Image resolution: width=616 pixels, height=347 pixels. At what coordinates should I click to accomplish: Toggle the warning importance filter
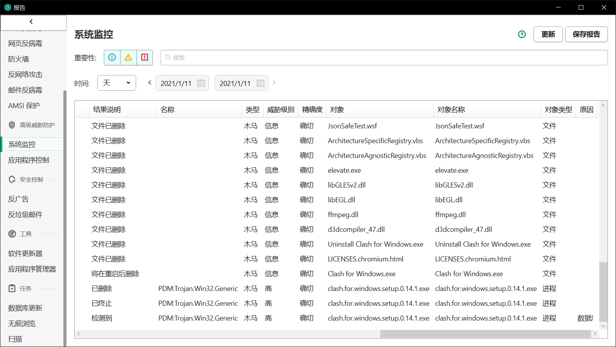128,58
